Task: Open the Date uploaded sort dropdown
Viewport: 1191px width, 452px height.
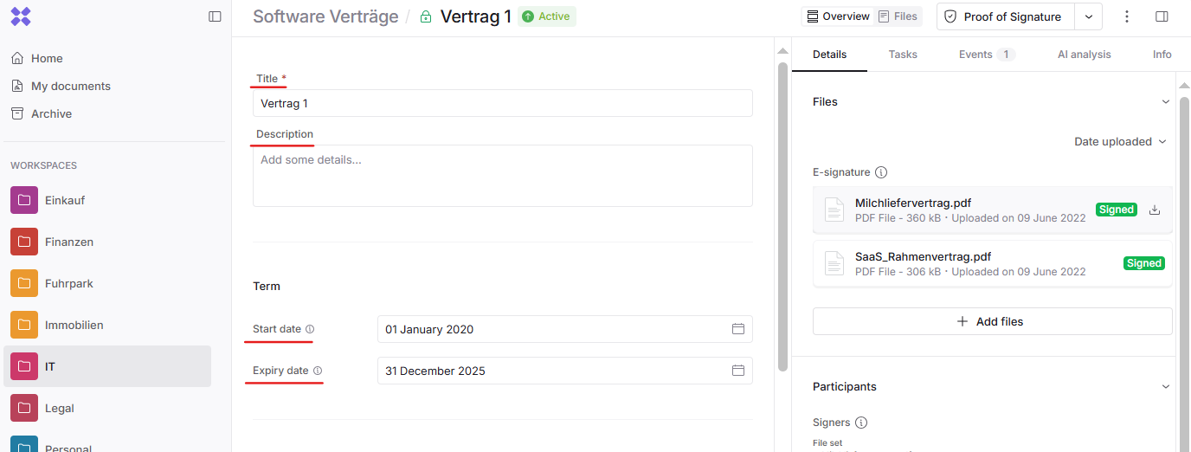Action: pyautogui.click(x=1120, y=141)
